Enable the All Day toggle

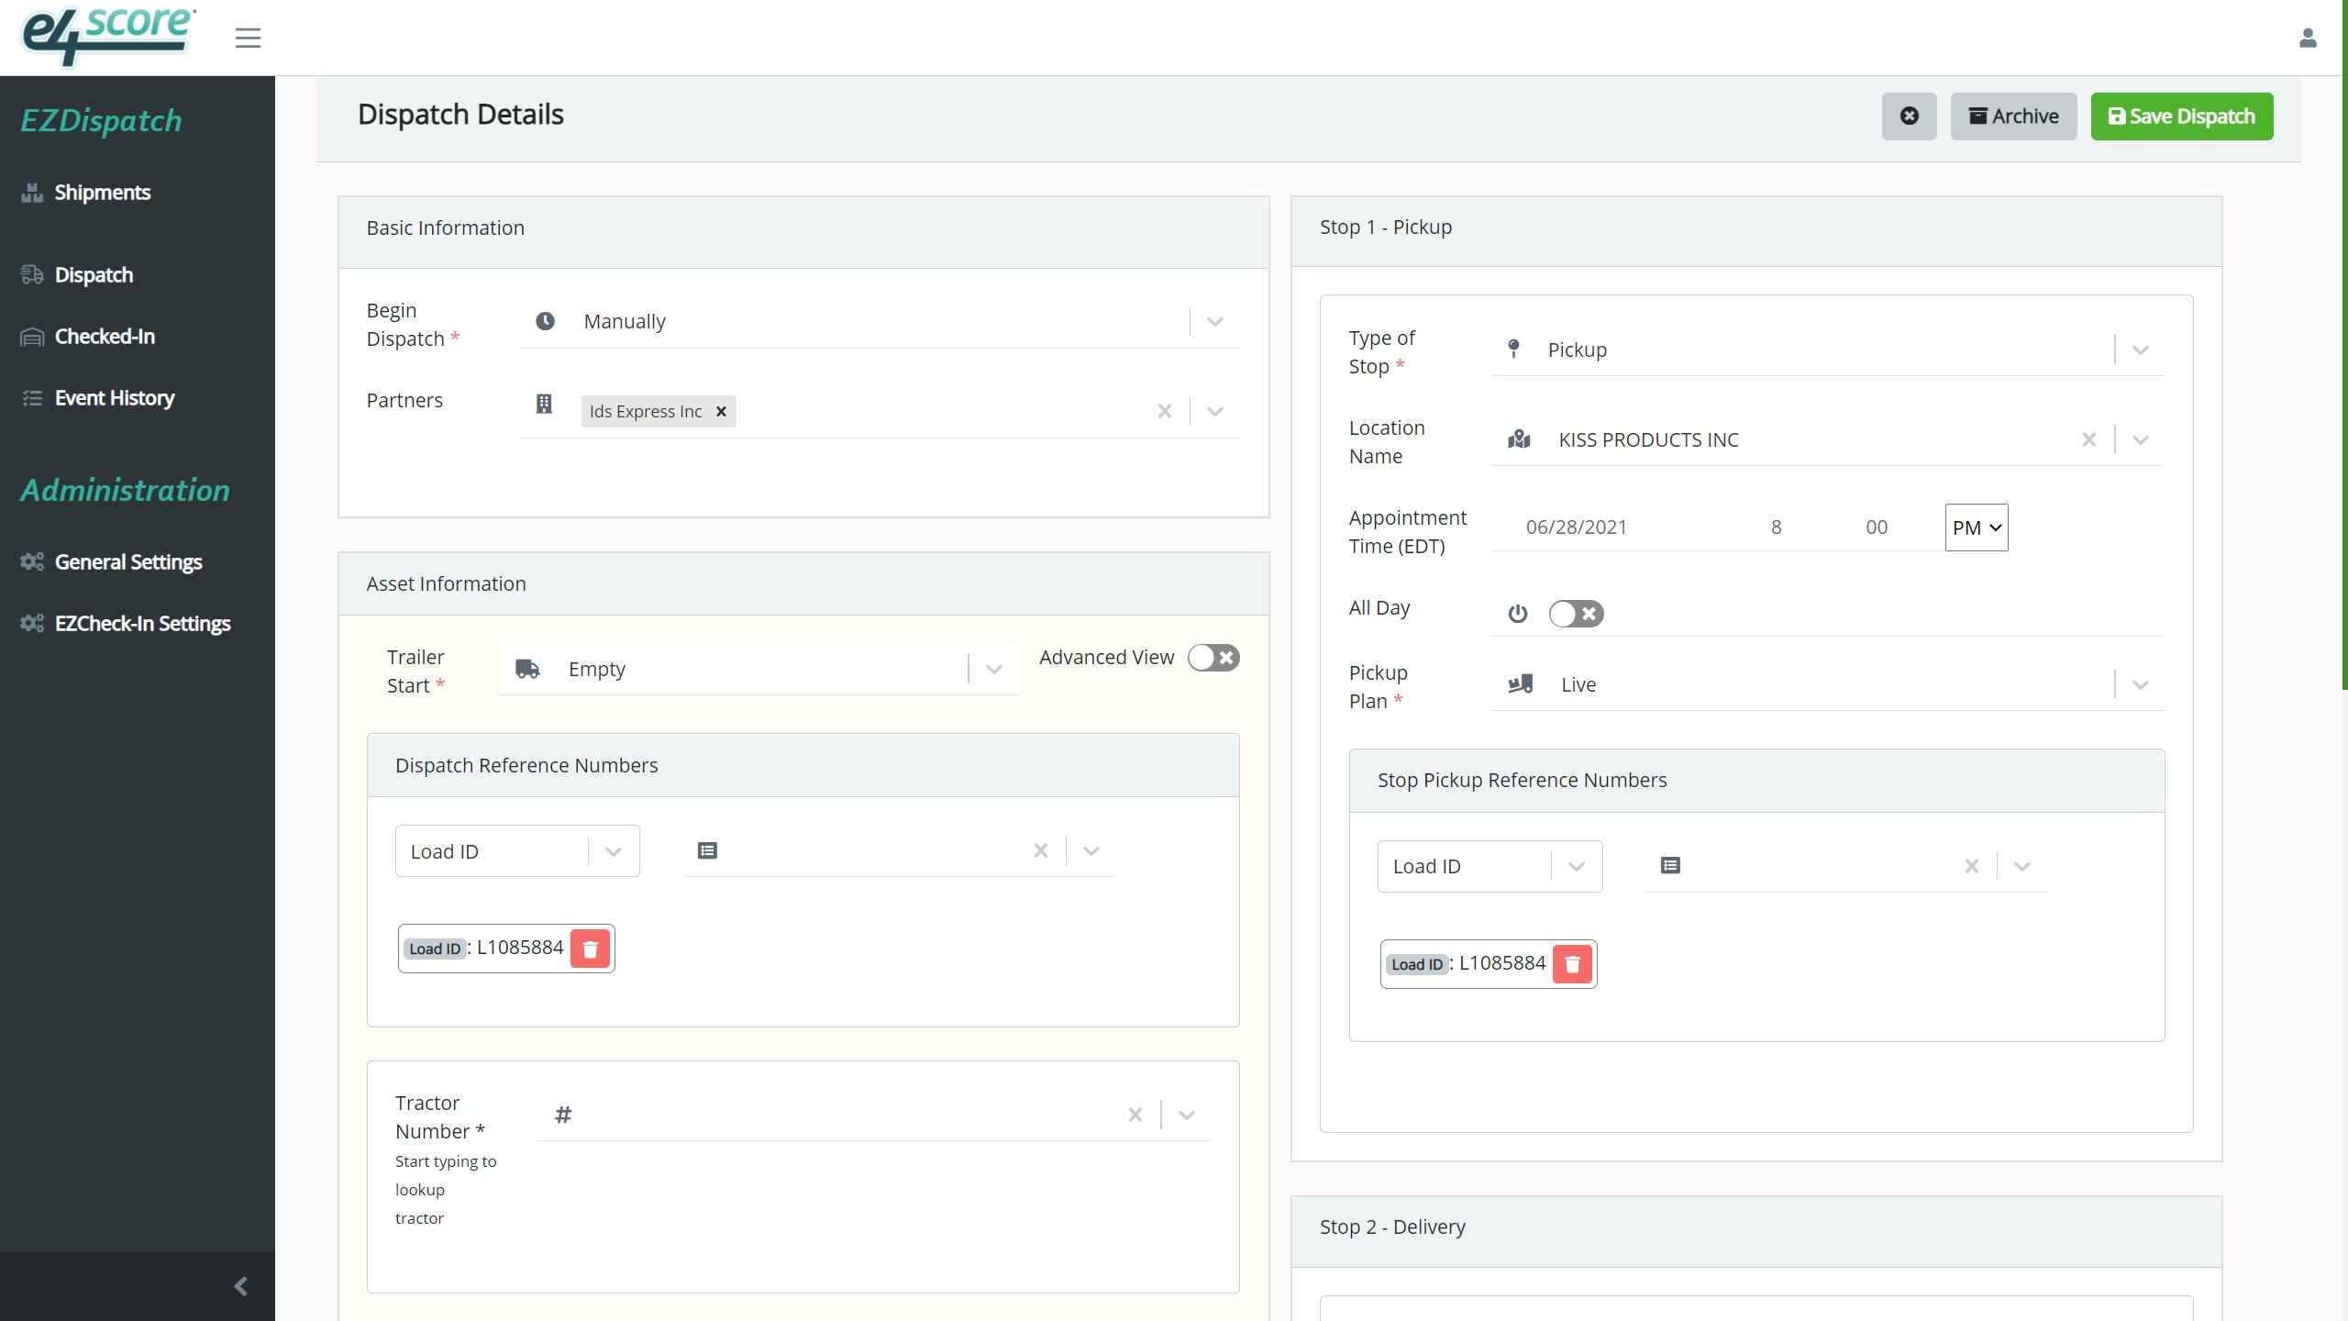(1576, 614)
